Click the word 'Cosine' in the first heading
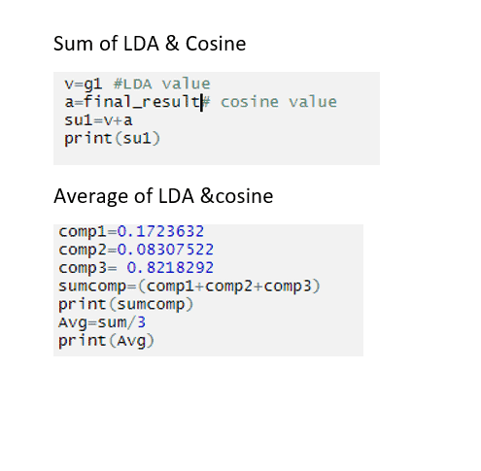 point(216,44)
